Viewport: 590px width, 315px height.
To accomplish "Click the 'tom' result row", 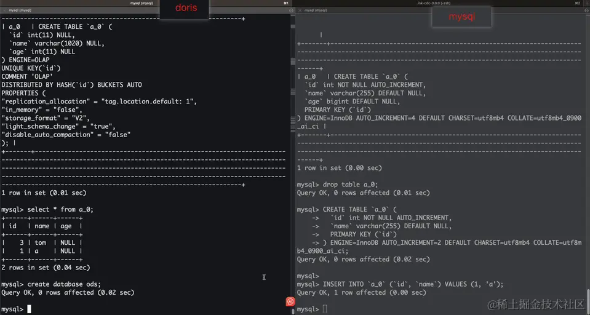I will [x=42, y=243].
